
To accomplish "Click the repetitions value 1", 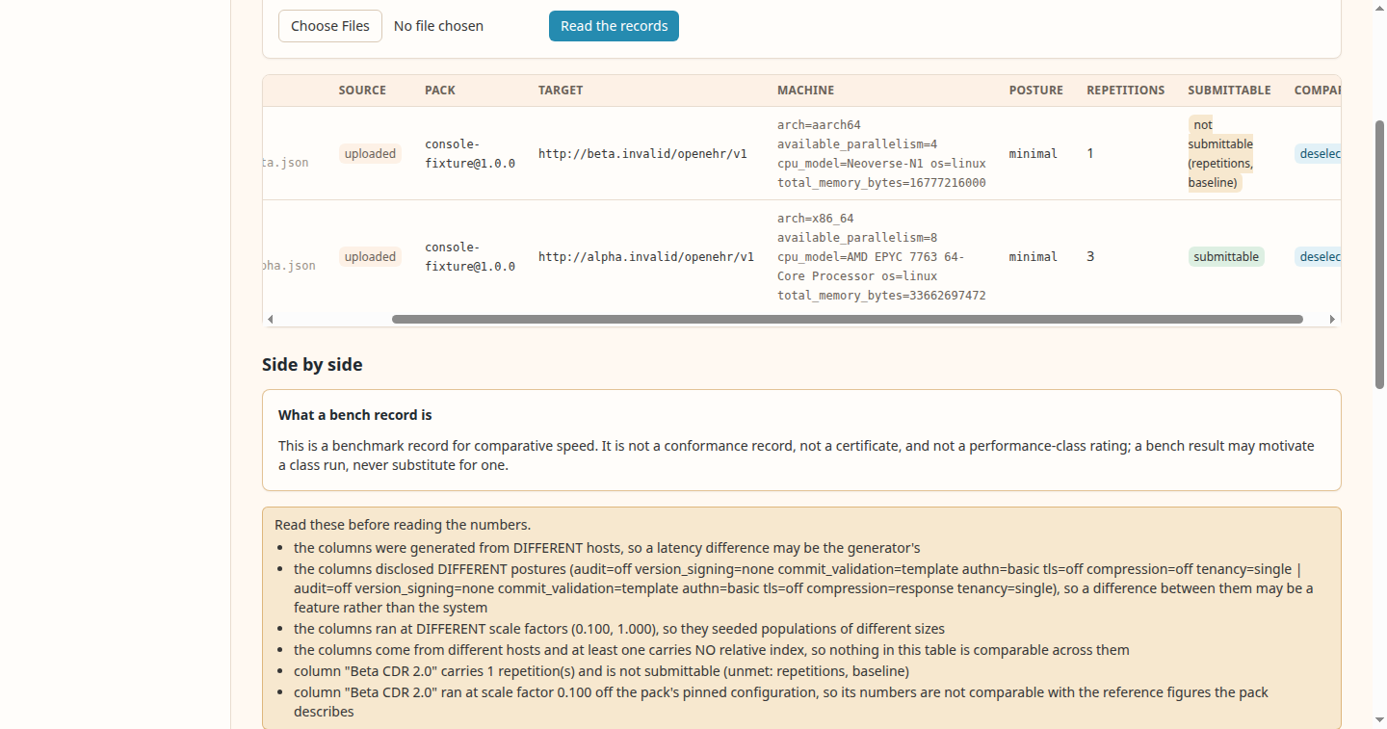I will click(1090, 153).
